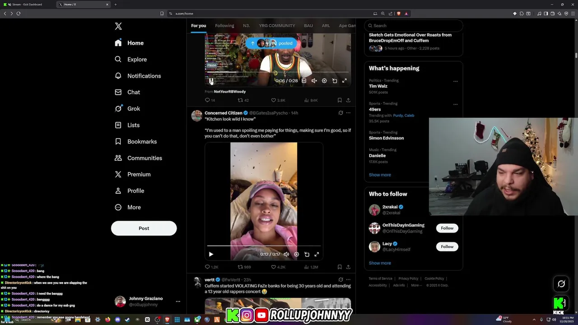Viewport: 578px width, 325px height.
Task: Unmute the top video
Action: click(x=314, y=81)
